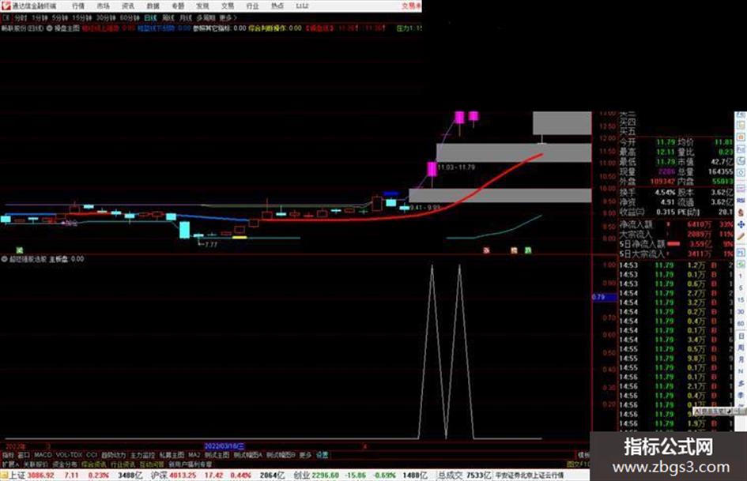
Task: Click the RSI icon in right sidebar
Action: (x=741, y=201)
